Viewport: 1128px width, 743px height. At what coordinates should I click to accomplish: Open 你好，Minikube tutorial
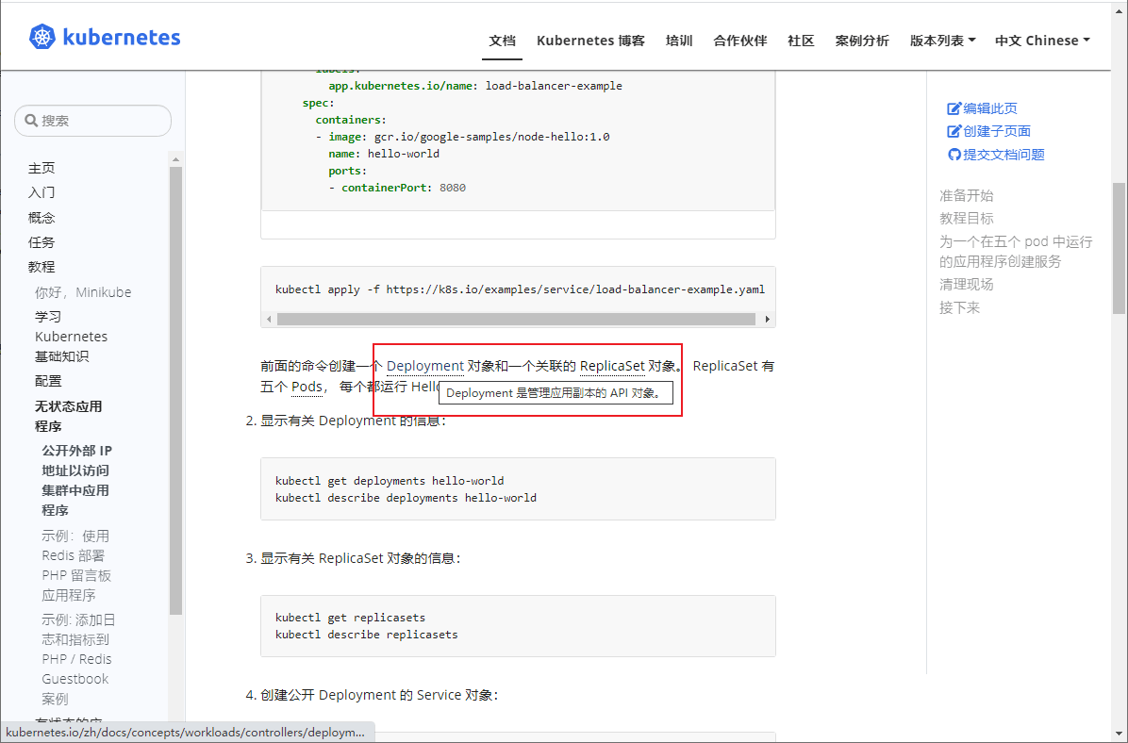pyautogui.click(x=83, y=292)
